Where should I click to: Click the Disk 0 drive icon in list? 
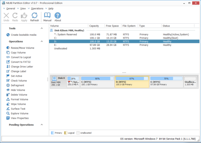coord(52,30)
